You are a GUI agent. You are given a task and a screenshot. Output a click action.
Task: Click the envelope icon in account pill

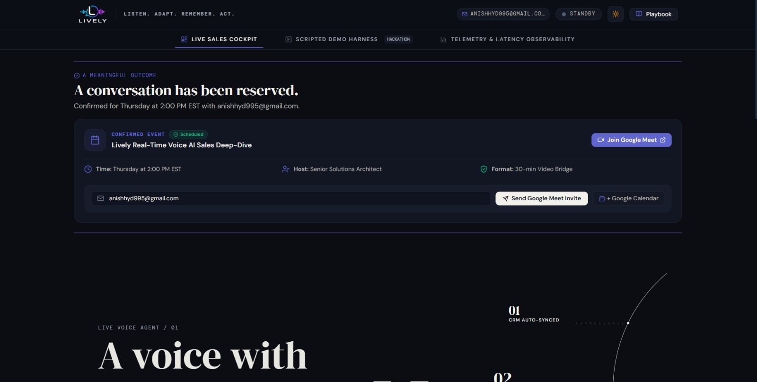point(465,14)
